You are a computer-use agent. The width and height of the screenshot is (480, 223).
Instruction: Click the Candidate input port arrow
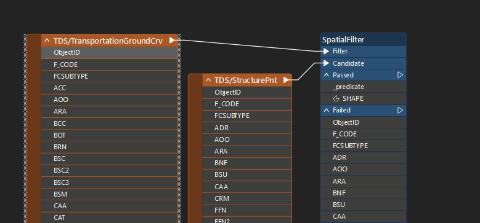coord(327,63)
